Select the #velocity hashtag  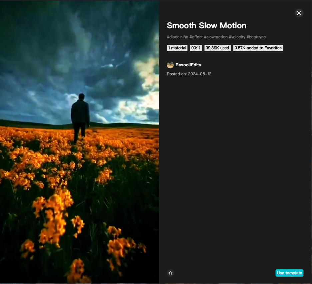click(237, 37)
